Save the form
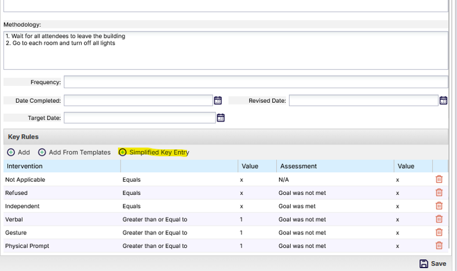The image size is (457, 271). pyautogui.click(x=433, y=263)
